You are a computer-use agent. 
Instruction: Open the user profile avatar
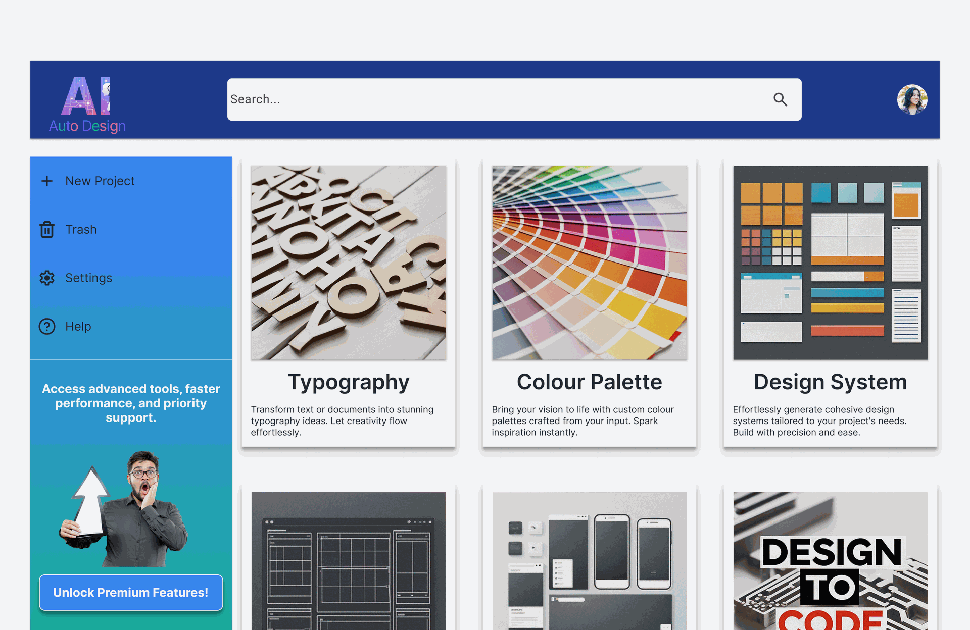coord(912,99)
